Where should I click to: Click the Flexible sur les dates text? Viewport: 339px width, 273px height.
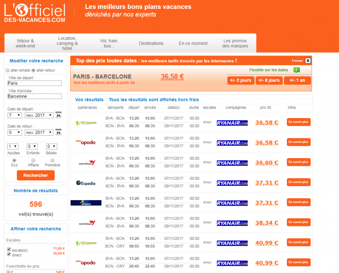pos(269,70)
